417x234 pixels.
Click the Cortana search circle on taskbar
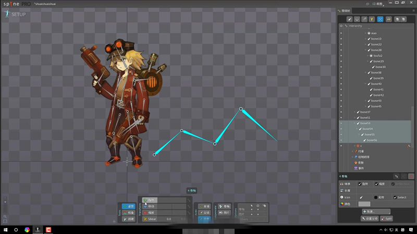(16, 230)
